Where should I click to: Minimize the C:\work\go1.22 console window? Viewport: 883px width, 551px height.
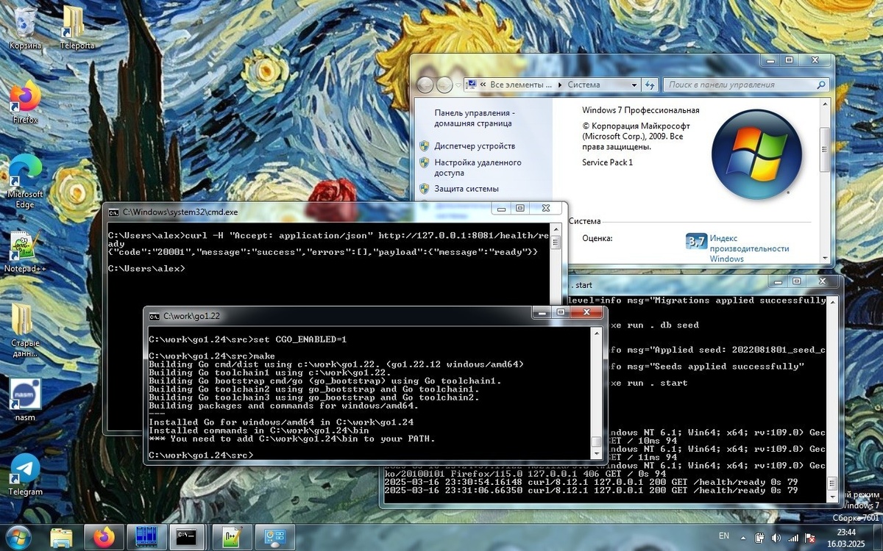click(543, 314)
